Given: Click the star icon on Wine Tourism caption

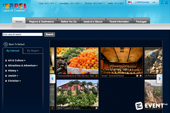Looking at the screenshot, I should click(x=96, y=108).
